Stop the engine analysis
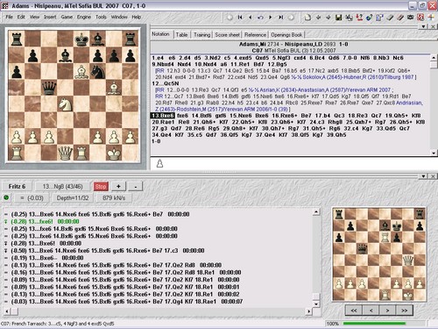438x329 pixels. [101, 186]
